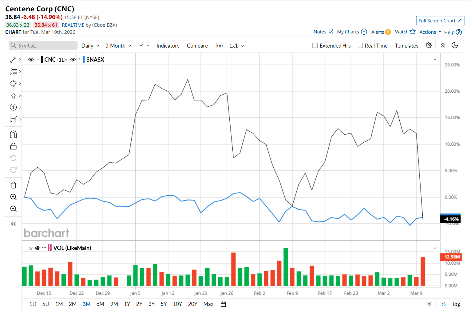
Task: Hide the $NASX comparison line
Action: (73, 60)
